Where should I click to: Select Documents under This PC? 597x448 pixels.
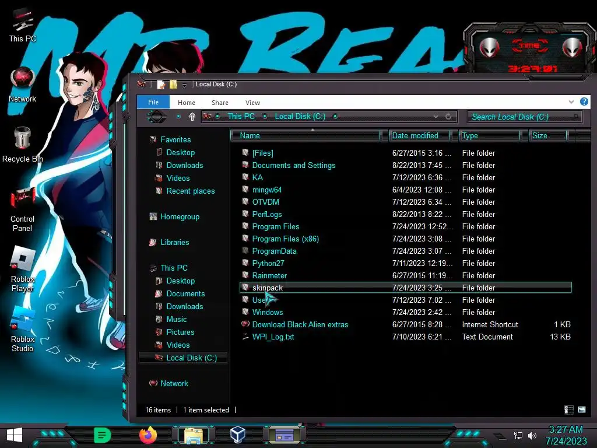[185, 294]
